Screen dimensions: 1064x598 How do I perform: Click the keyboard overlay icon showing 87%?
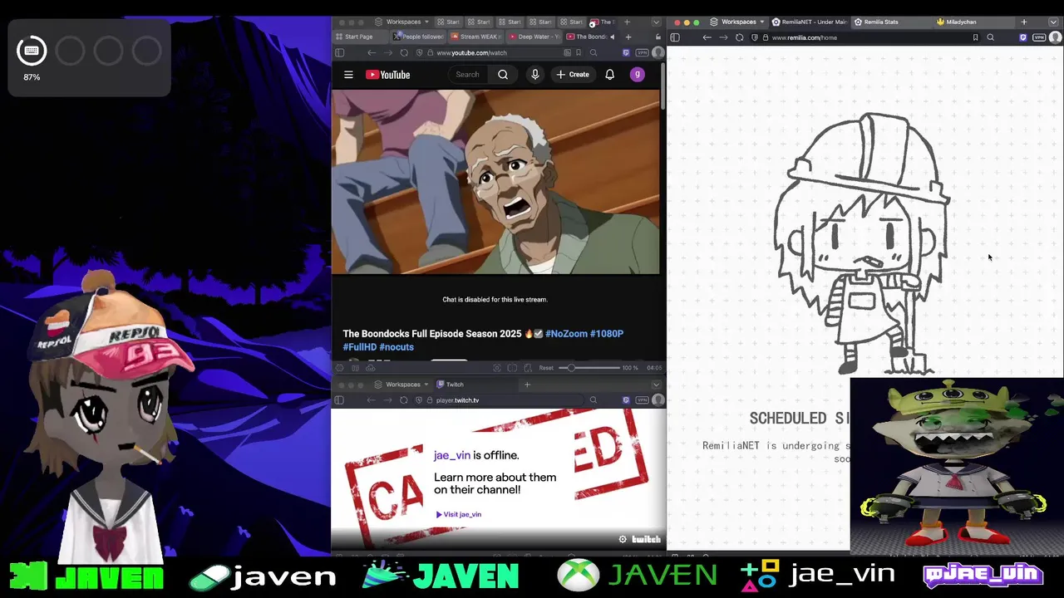click(32, 51)
